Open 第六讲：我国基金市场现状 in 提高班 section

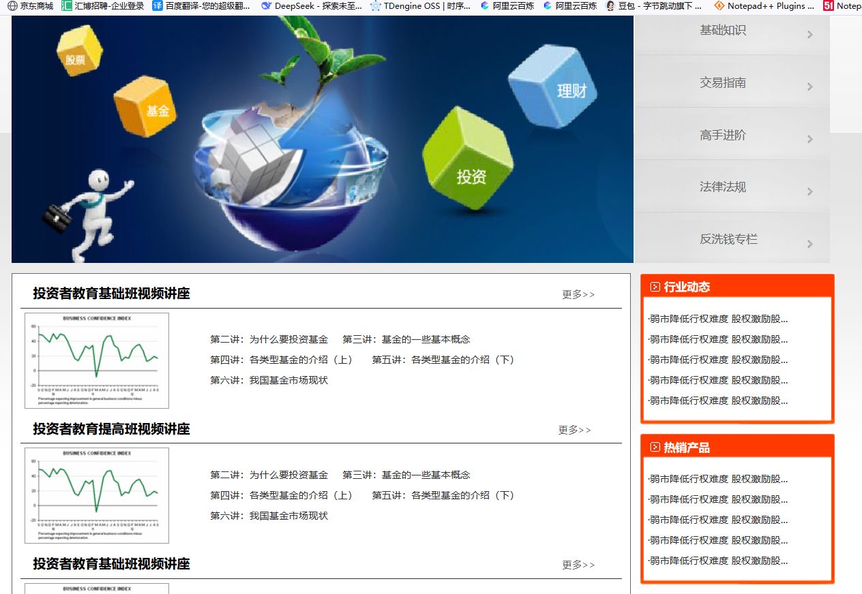(x=269, y=516)
